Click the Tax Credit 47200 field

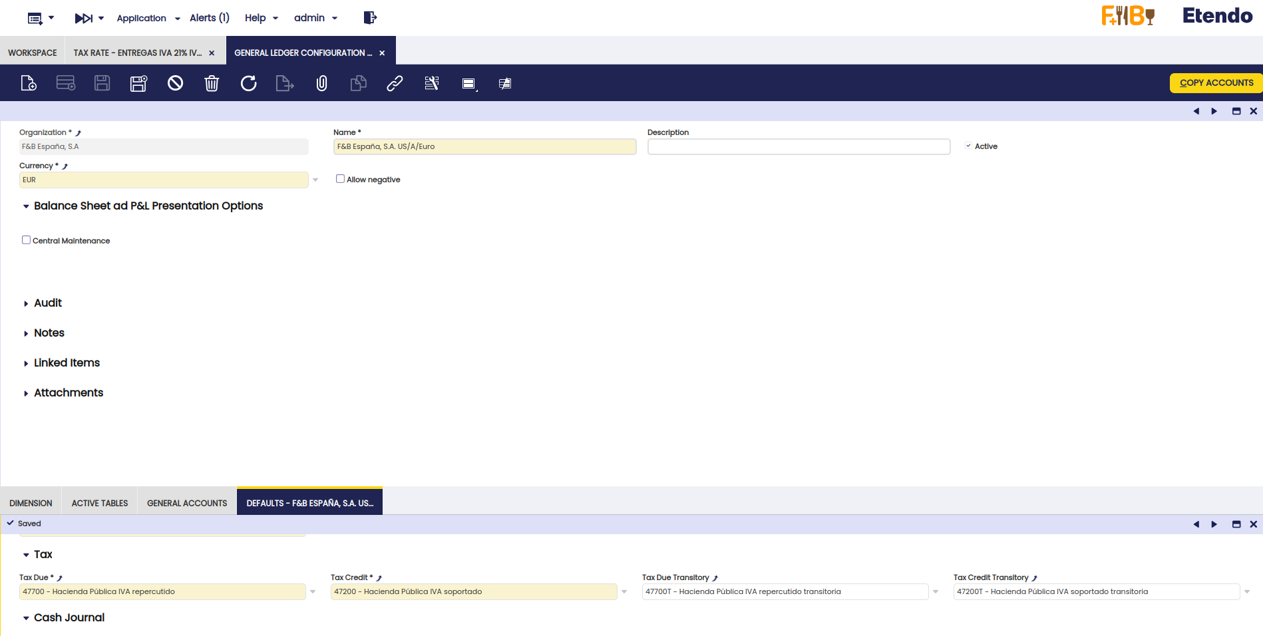[474, 591]
